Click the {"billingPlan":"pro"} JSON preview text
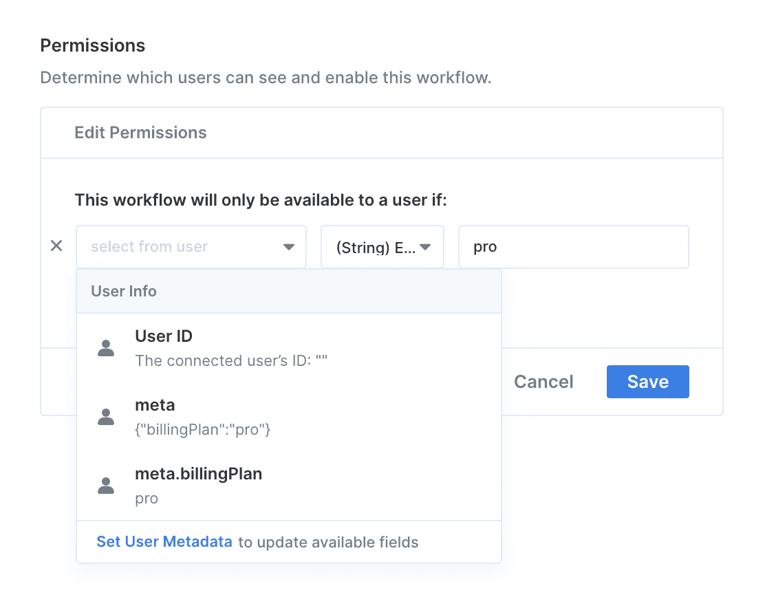765x608 pixels. (203, 430)
